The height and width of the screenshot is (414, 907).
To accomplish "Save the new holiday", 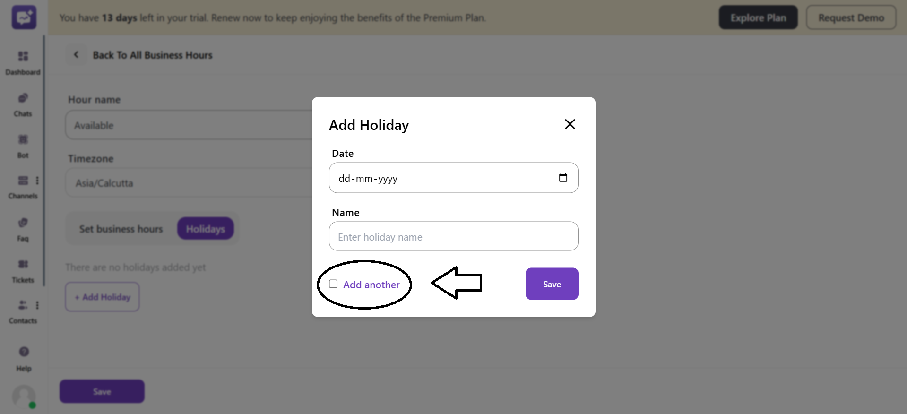I will pos(552,284).
